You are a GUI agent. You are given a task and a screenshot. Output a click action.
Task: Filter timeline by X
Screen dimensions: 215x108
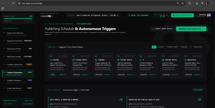pos(191,47)
